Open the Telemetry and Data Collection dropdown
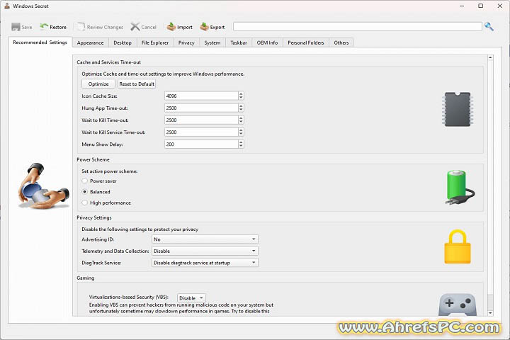 pyautogui.click(x=205, y=251)
